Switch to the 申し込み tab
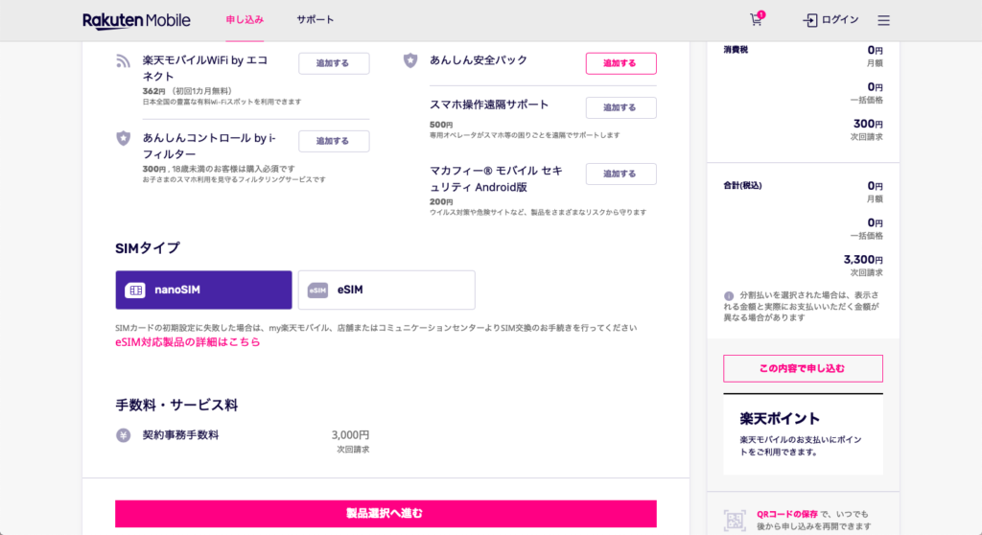This screenshot has height=535, width=982. [245, 20]
